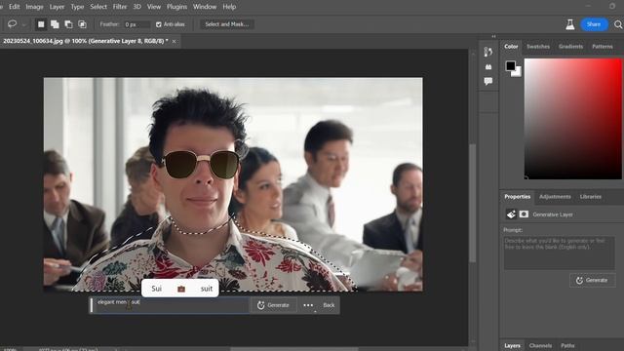Choose the briefcase emoji suggestion
The height and width of the screenshot is (351, 624).
(x=181, y=289)
